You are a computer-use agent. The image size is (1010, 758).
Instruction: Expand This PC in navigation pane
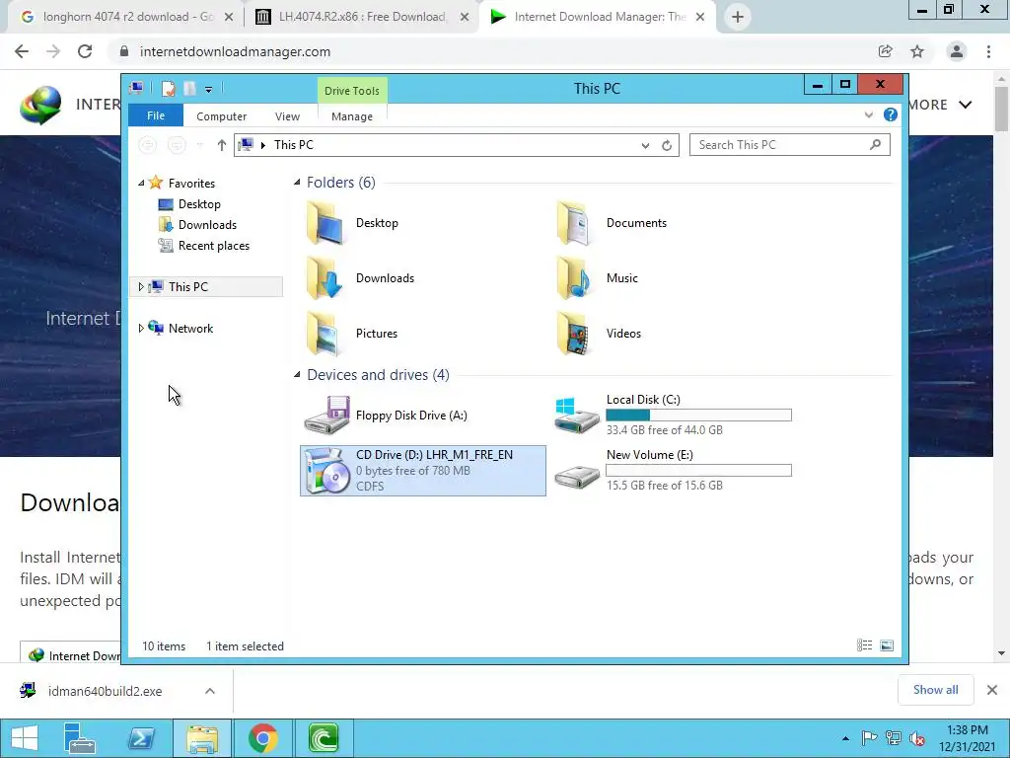141,287
